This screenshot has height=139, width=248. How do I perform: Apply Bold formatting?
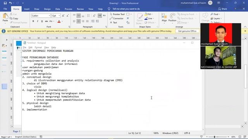pos(33,21)
